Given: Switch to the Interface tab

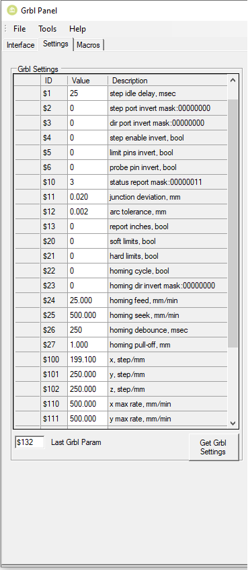Looking at the screenshot, I should click(x=21, y=45).
